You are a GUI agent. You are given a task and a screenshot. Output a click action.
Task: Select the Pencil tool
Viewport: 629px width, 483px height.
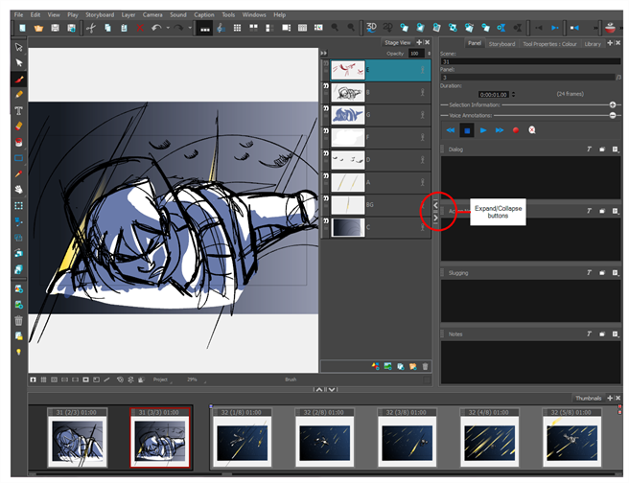19,95
